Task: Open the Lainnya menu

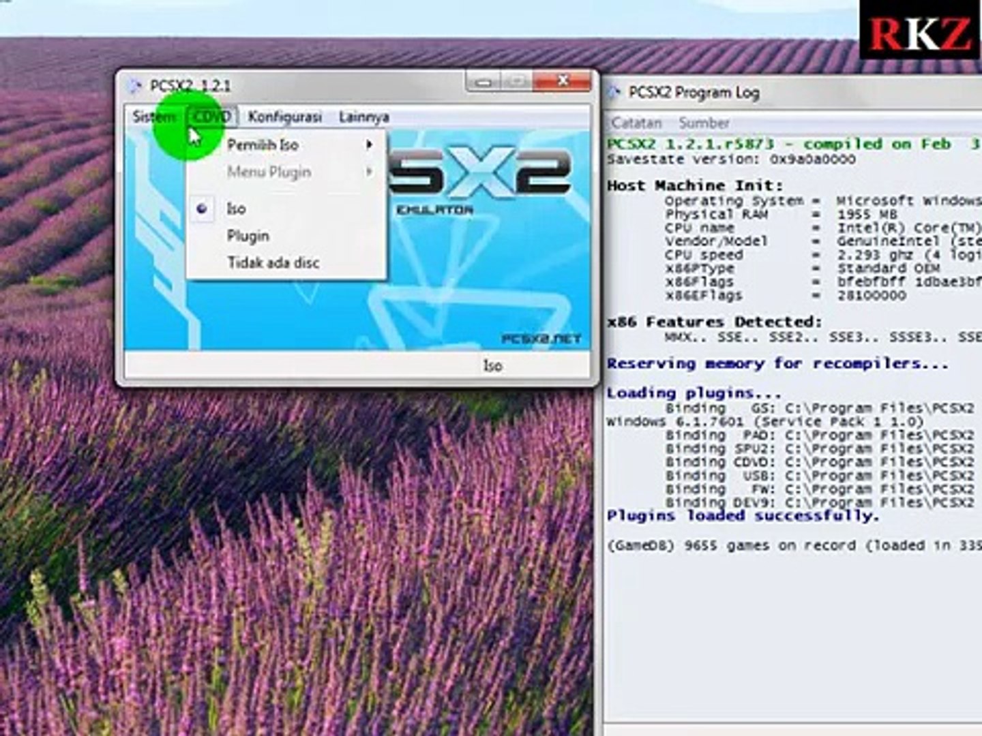Action: click(x=364, y=117)
